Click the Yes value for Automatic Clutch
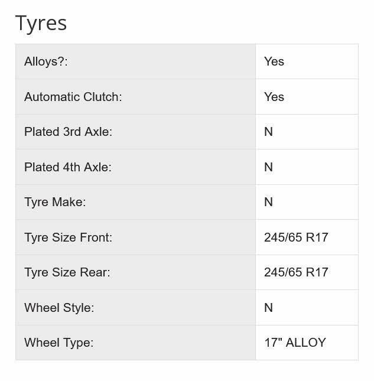Image resolution: width=374 pixels, height=381 pixels. coord(274,97)
